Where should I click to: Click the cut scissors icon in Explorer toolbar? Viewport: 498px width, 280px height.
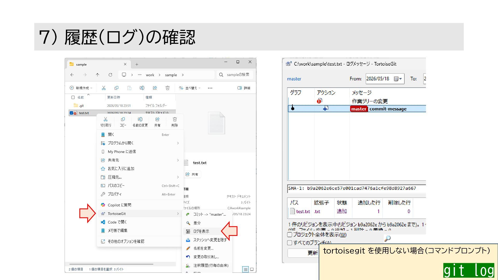point(104,88)
